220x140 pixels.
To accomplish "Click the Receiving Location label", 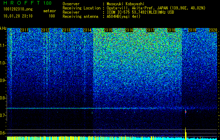I will pos(81,8).
